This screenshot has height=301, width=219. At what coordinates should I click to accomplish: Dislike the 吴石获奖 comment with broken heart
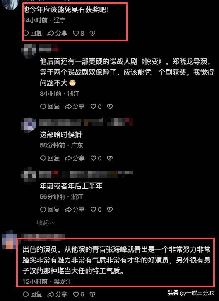click(x=92, y=34)
